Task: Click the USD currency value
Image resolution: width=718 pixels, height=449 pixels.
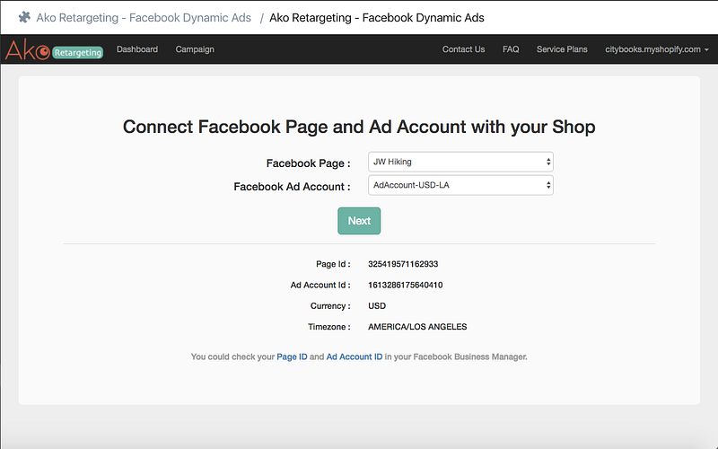Action: coord(377,306)
